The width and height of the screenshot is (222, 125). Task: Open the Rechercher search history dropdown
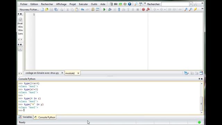pyautogui.click(x=191, y=4)
